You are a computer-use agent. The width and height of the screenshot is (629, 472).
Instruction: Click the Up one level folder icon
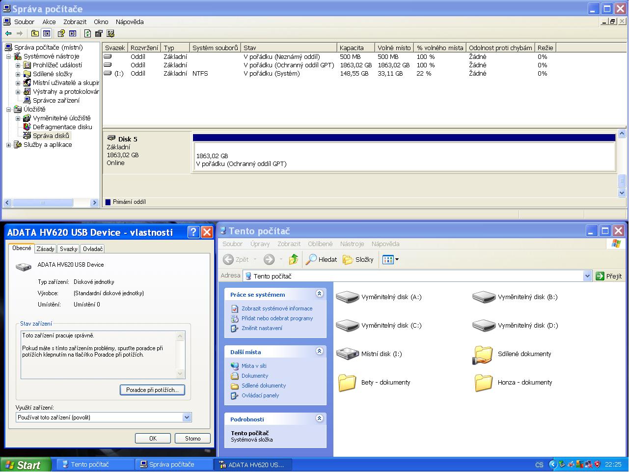35,33
